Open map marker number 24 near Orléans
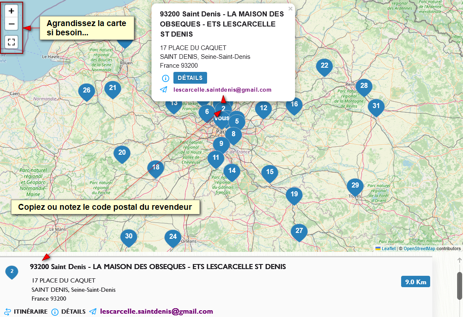This screenshot has height=317, width=463. [x=173, y=237]
